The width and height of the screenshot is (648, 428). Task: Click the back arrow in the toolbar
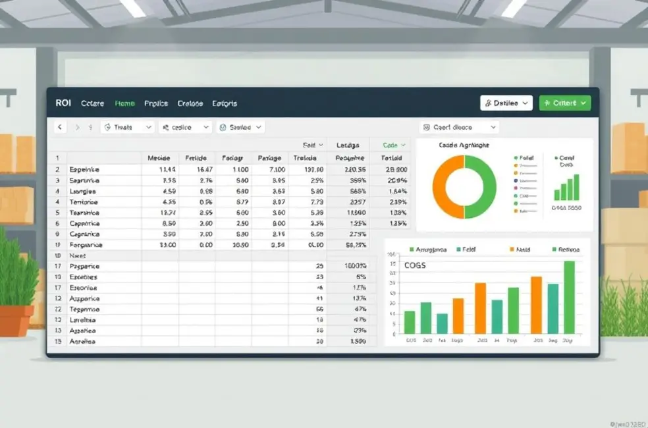coord(60,127)
